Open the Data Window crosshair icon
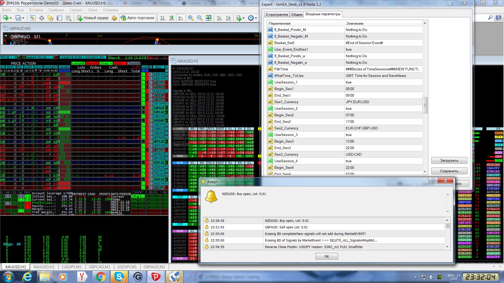 [x=41, y=18]
